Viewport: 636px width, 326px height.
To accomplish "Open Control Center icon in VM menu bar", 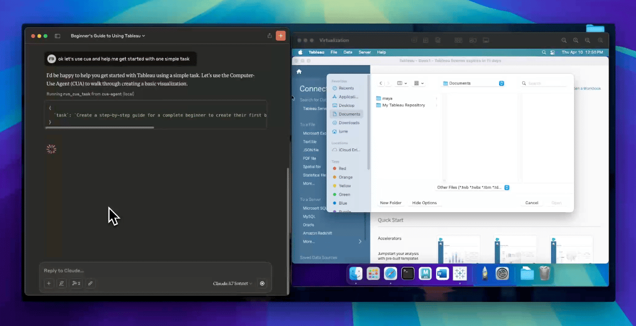I will pyautogui.click(x=553, y=52).
